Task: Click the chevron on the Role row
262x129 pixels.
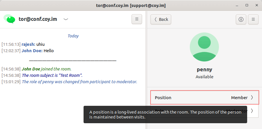Action: [x=252, y=111]
